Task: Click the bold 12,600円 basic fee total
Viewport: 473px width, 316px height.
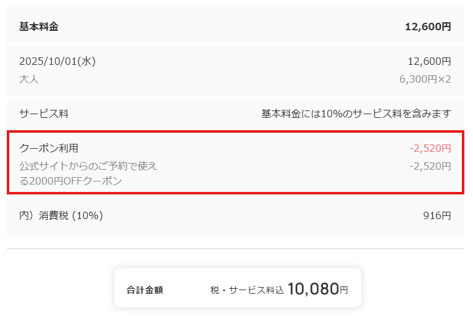Action: coord(428,27)
